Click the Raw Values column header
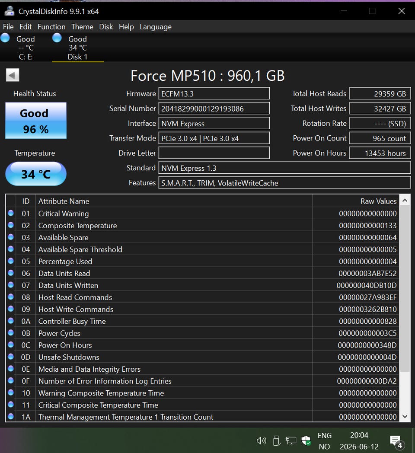 coord(356,201)
